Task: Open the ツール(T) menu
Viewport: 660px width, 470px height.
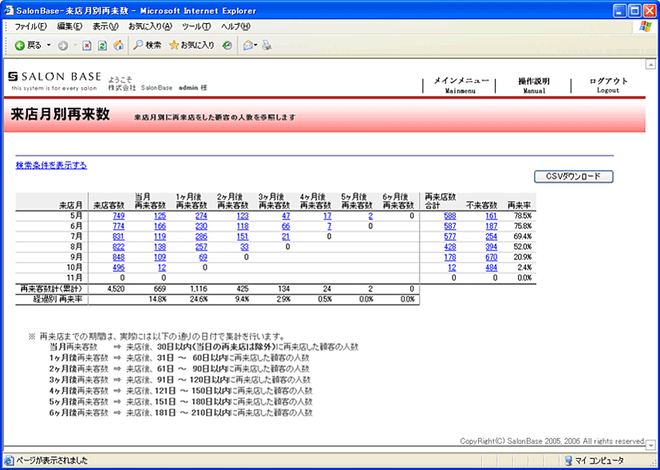Action: 196,26
